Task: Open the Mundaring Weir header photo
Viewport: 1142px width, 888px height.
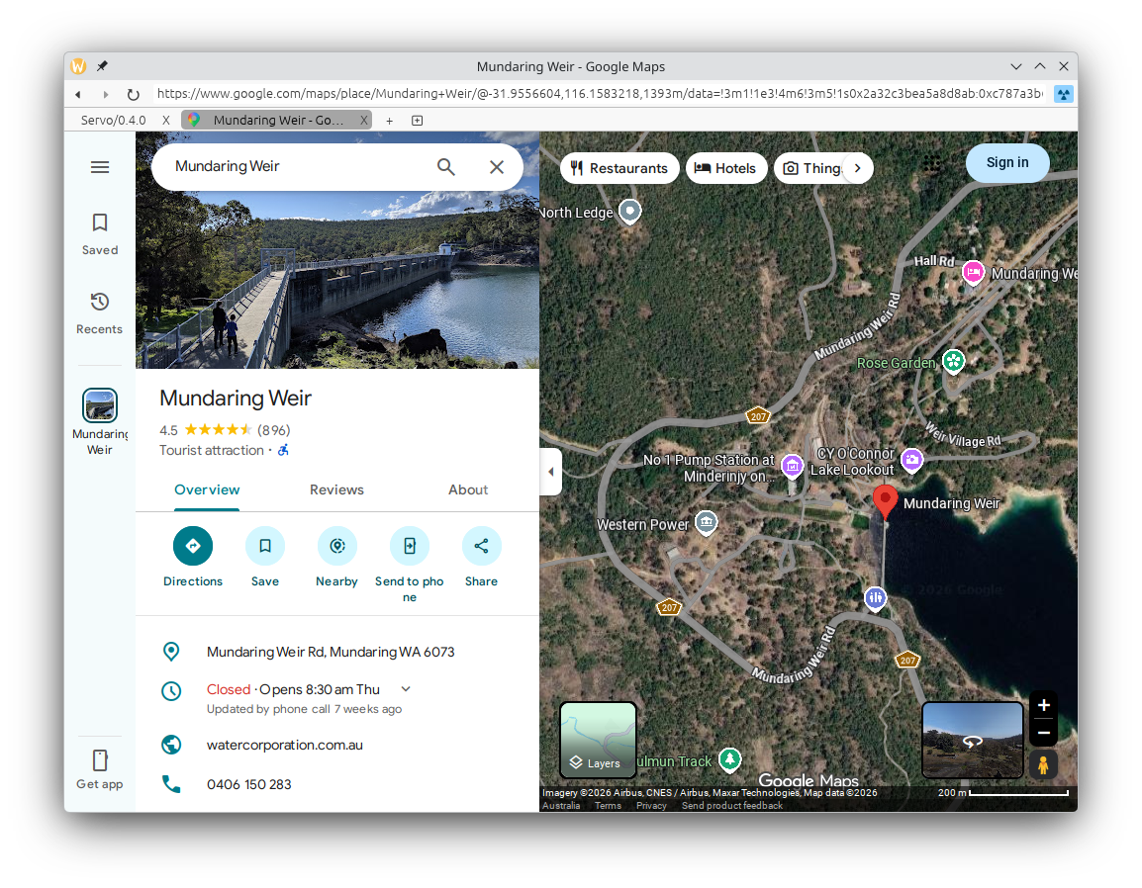Action: [337, 280]
